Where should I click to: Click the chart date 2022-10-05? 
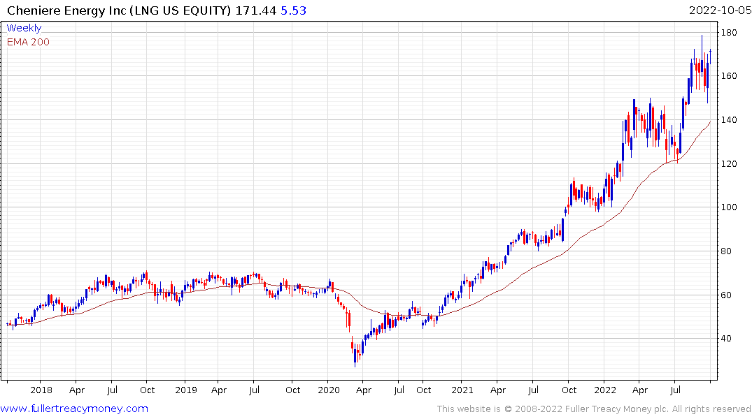720,10
